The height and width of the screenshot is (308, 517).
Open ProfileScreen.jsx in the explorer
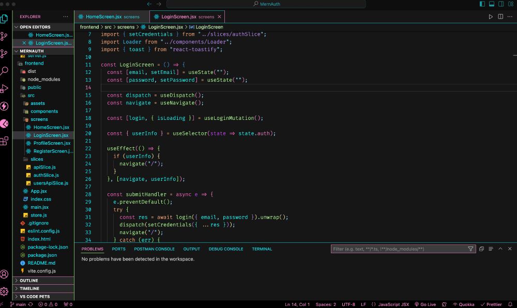[x=43, y=143]
